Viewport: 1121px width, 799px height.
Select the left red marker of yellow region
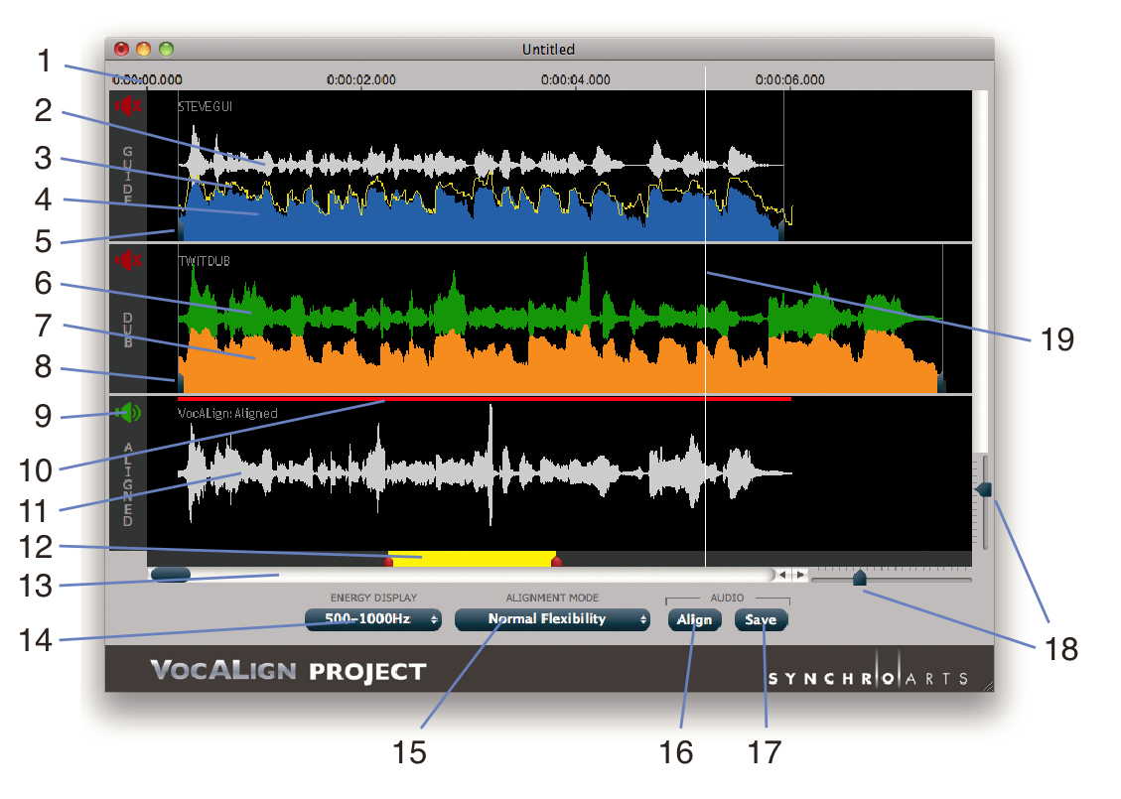pyautogui.click(x=388, y=562)
